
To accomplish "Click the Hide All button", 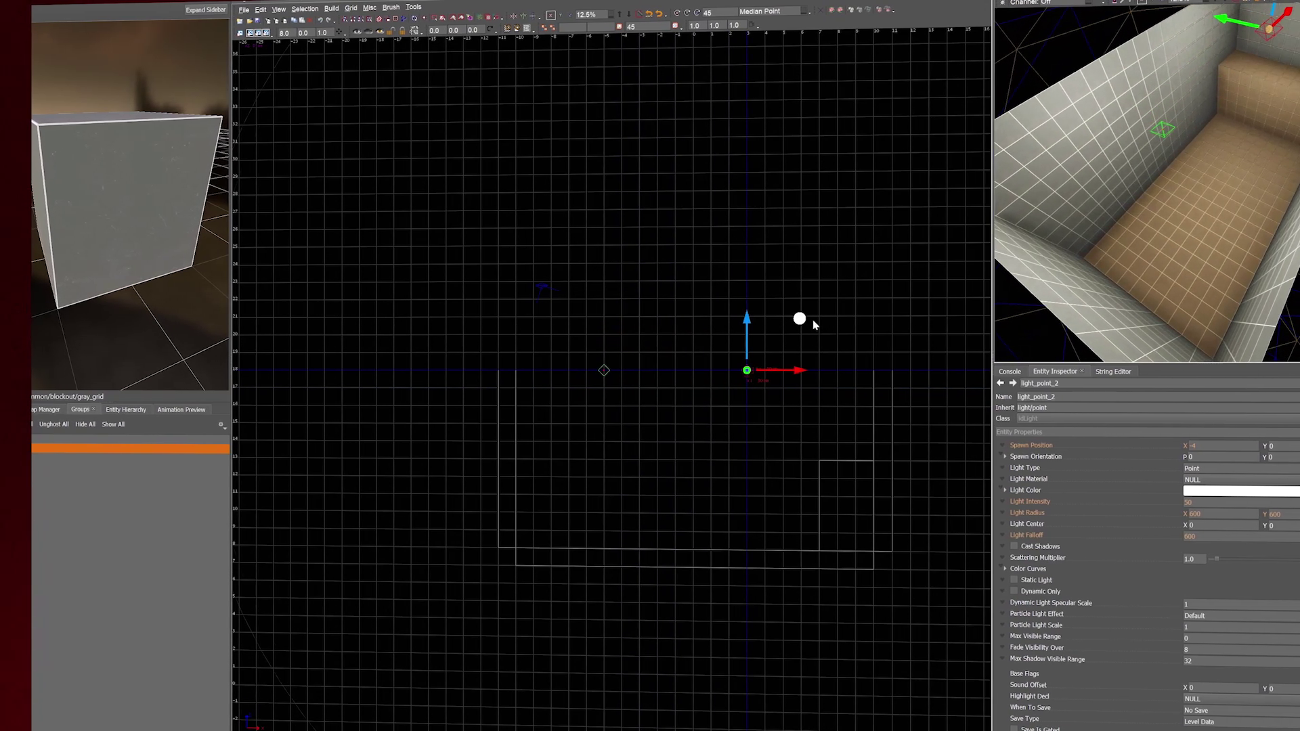I will 85,424.
